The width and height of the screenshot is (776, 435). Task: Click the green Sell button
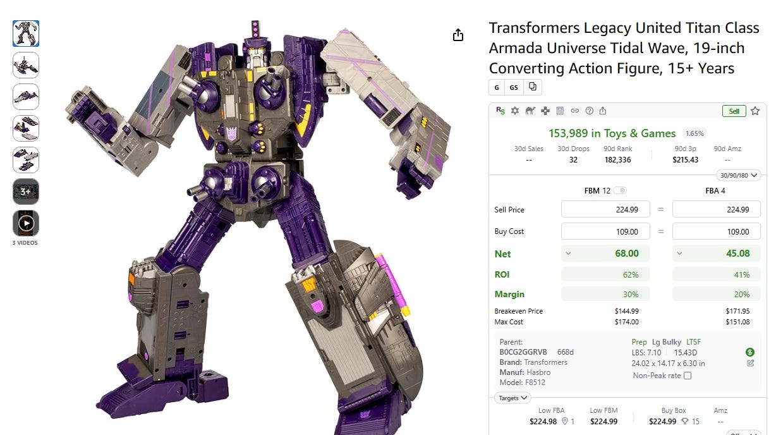734,111
